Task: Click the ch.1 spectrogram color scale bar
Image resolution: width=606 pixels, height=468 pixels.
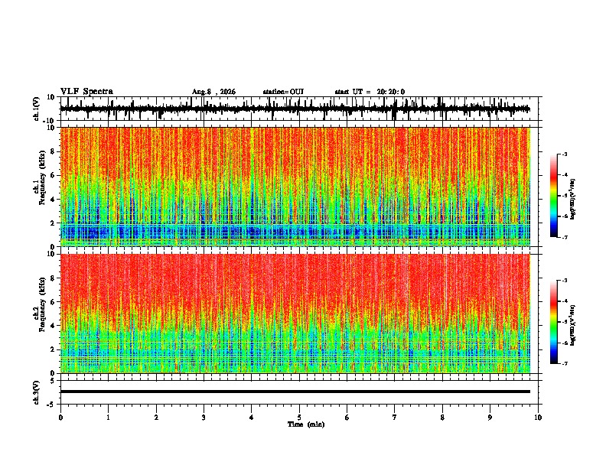Action: [x=553, y=196]
